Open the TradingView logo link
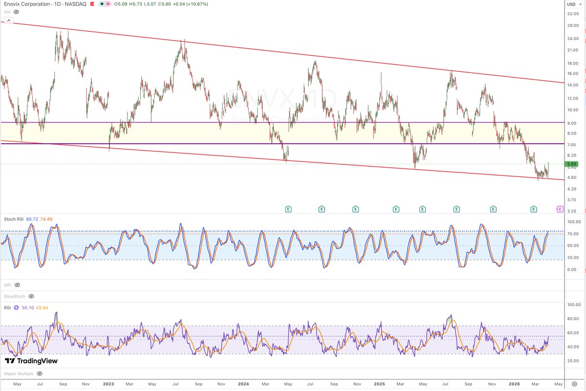The height and width of the screenshot is (391, 586). tap(31, 361)
